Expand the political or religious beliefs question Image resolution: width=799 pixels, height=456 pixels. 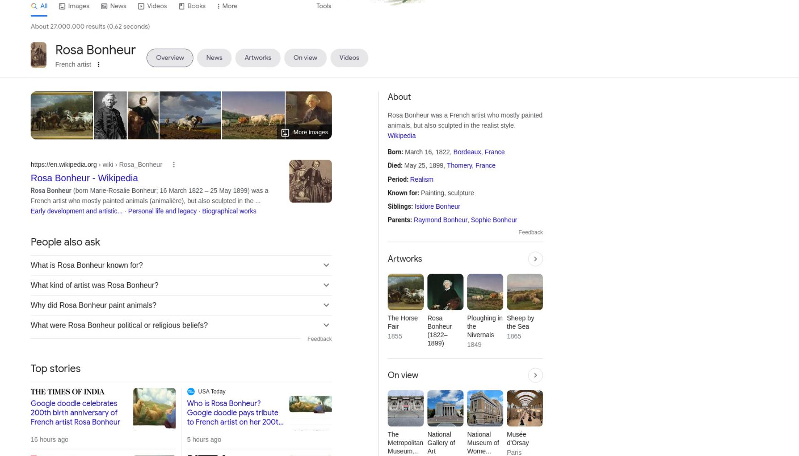pyautogui.click(x=181, y=325)
